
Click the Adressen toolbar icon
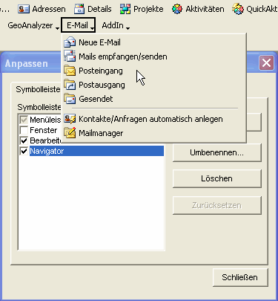24,9
